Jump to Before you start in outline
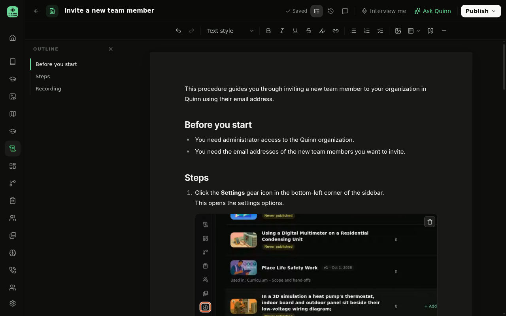 click(x=56, y=64)
